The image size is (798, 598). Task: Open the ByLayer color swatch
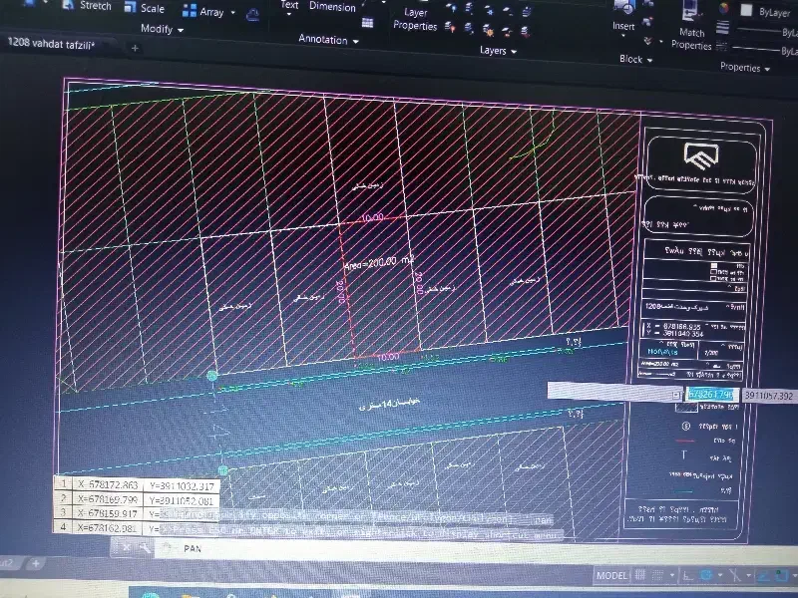pos(746,10)
